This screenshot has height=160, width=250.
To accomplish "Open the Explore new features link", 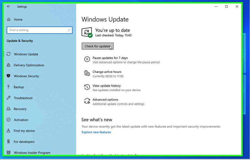I will [x=96, y=132].
